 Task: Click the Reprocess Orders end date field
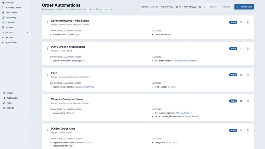tap(192, 7)
